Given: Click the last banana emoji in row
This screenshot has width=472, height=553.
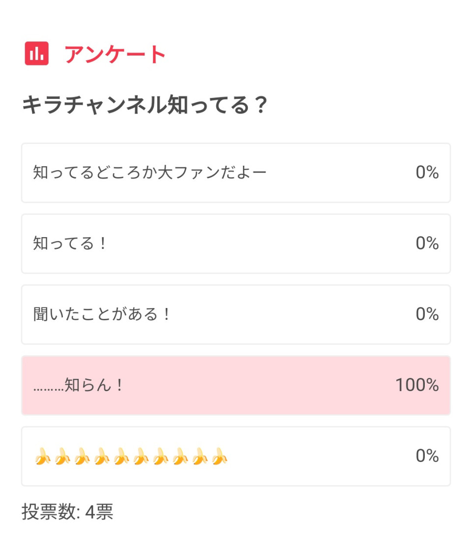Looking at the screenshot, I should 220,456.
